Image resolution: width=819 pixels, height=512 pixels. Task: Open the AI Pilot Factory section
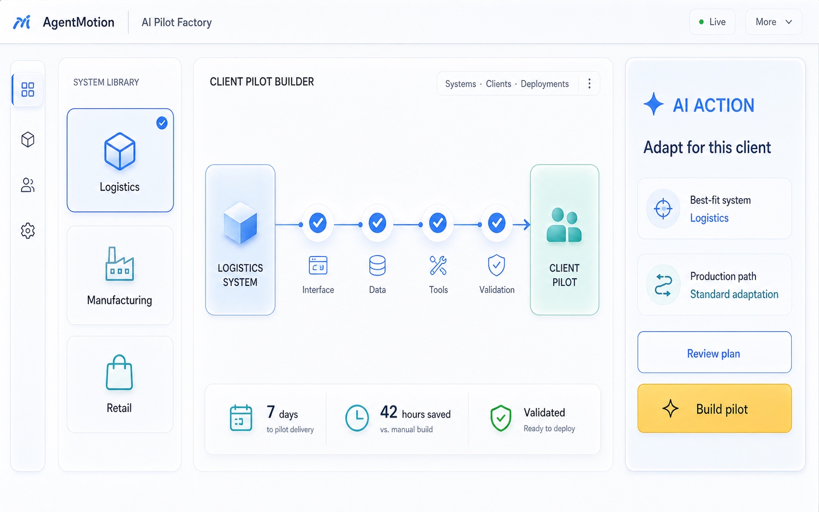coord(177,22)
